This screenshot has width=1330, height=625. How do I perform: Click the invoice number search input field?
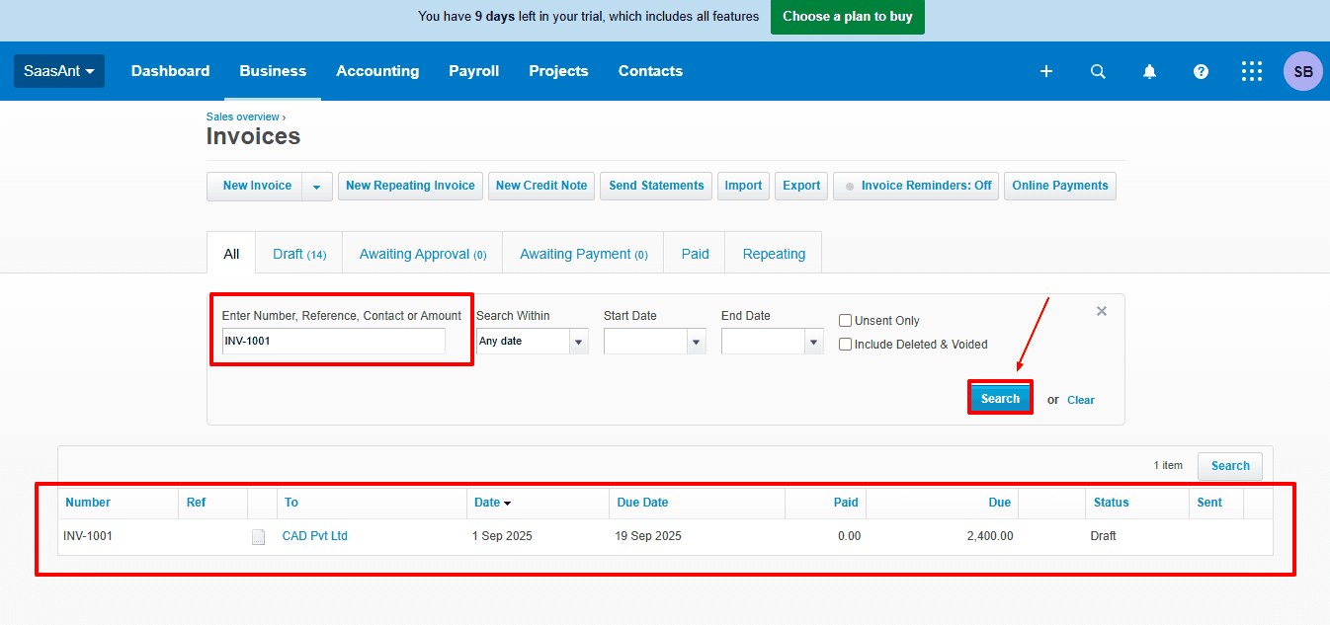pos(333,342)
